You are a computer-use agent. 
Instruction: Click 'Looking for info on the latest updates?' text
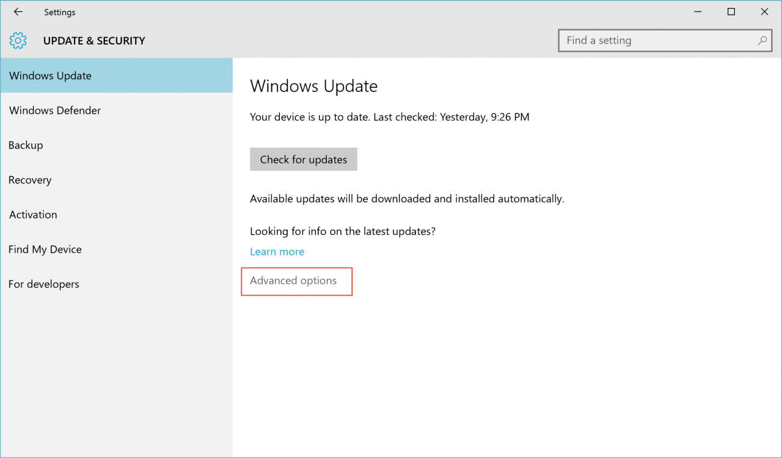click(x=343, y=231)
